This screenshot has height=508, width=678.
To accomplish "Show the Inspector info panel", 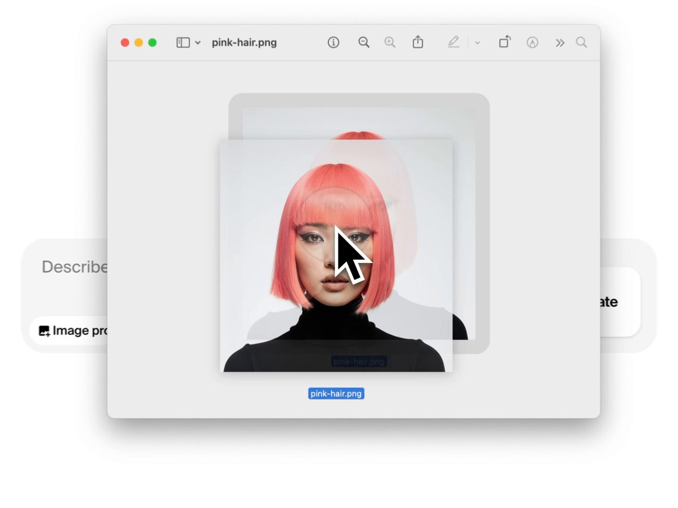I will [x=333, y=42].
